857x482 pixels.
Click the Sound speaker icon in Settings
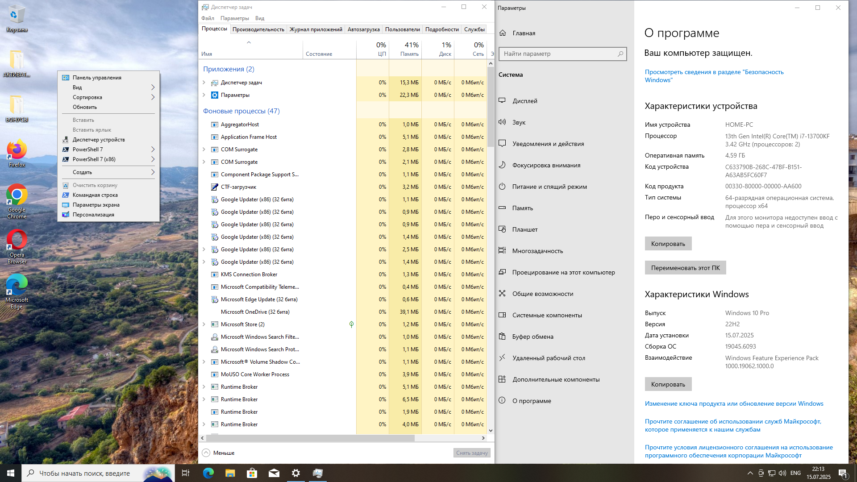coord(502,122)
